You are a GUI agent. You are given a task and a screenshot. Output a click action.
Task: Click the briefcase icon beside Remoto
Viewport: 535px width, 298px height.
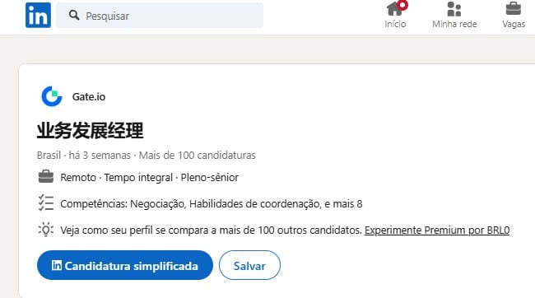point(46,177)
